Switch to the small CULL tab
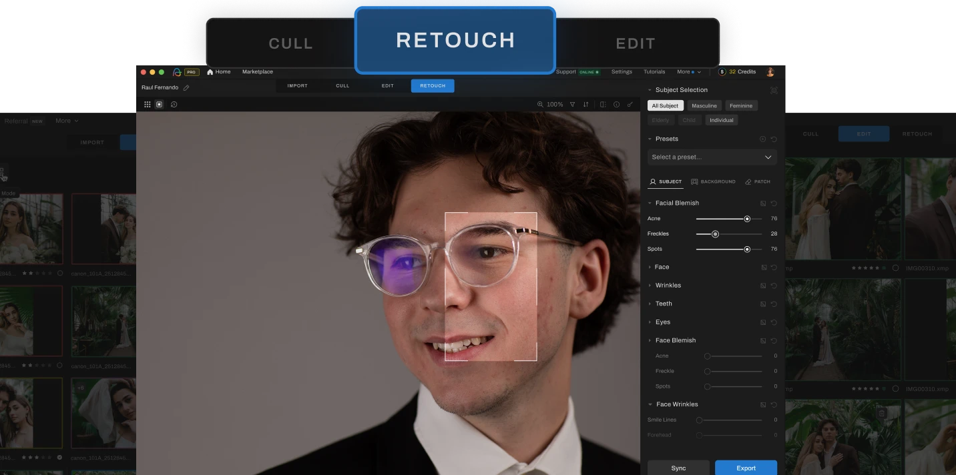This screenshot has width=956, height=475. [x=342, y=85]
